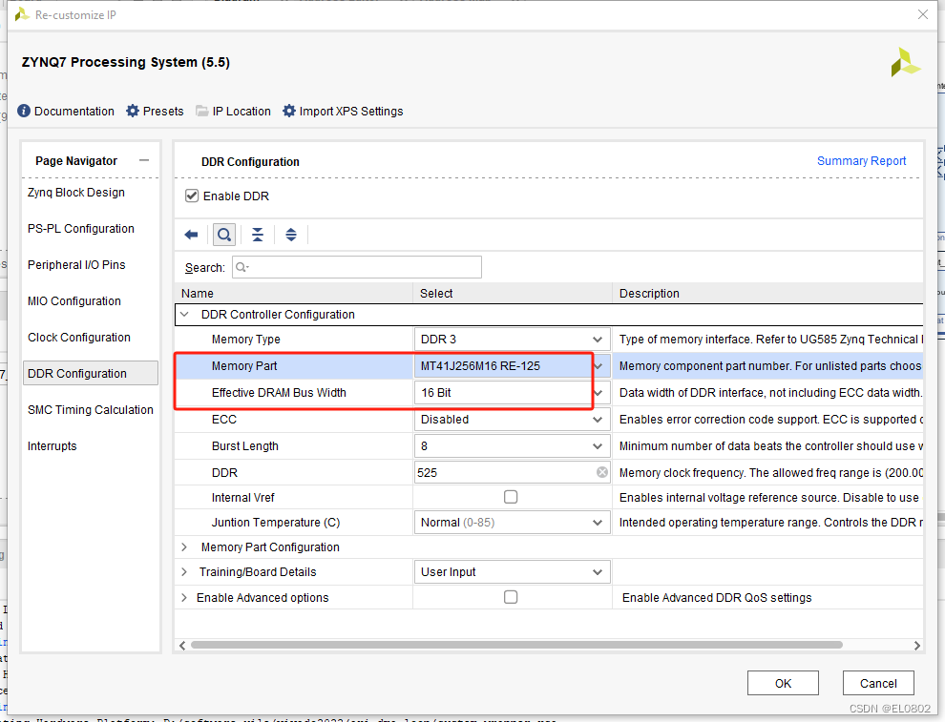The width and height of the screenshot is (945, 722).
Task: Check Enable Advanced options checkbox
Action: pos(511,597)
